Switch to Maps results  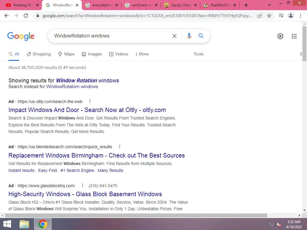66,54
